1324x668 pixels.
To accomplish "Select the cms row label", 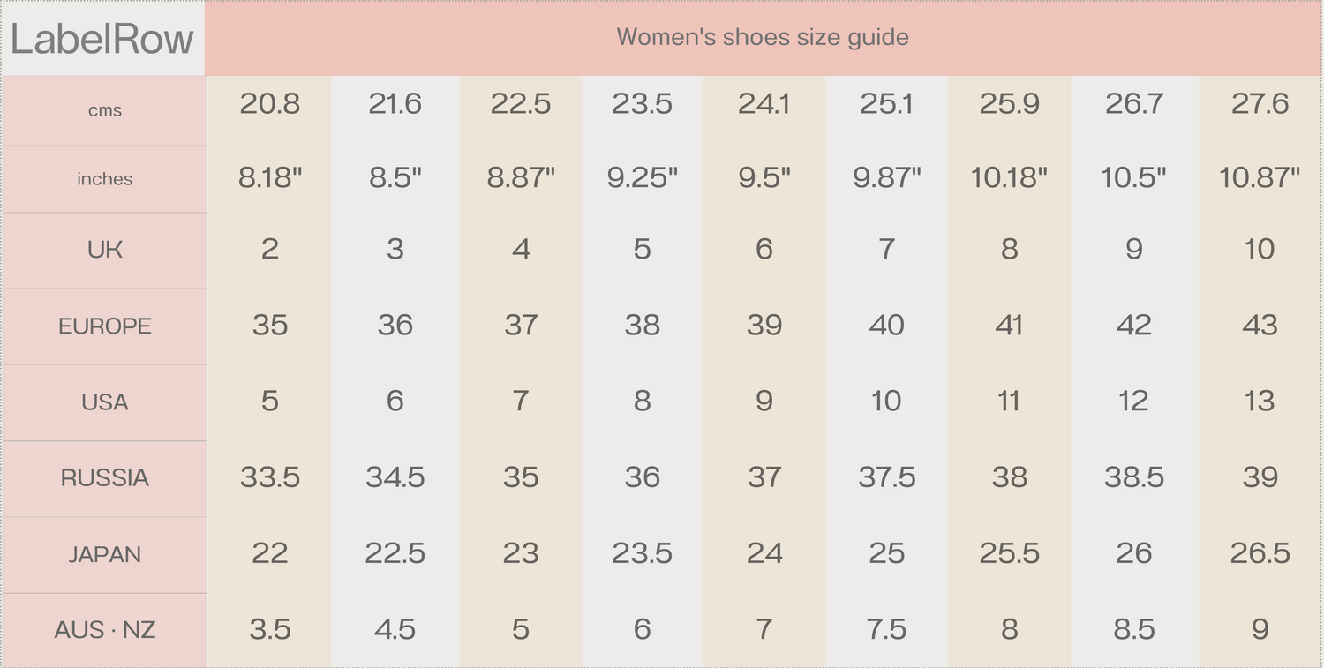I will pos(104,111).
